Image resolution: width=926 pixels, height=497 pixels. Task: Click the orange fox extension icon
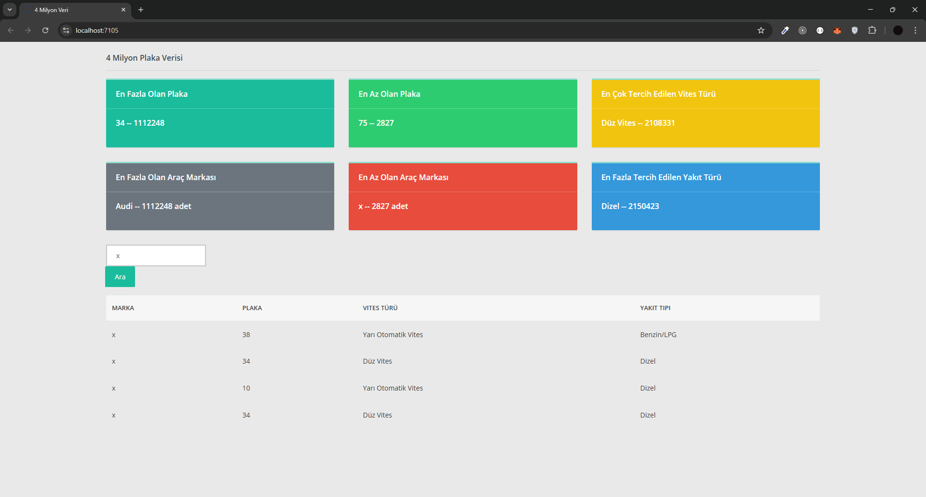point(837,30)
